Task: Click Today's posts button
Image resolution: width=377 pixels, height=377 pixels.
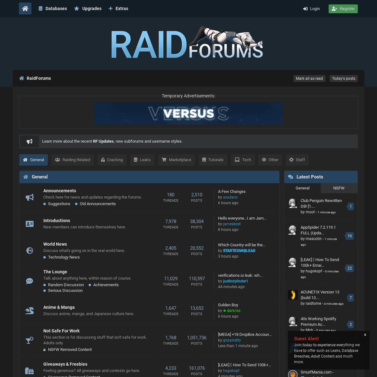Action: [x=344, y=79]
